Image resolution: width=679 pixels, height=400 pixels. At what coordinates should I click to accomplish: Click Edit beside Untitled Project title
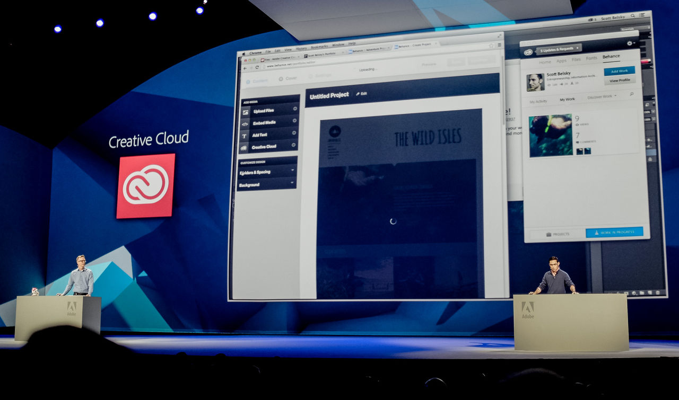[361, 93]
